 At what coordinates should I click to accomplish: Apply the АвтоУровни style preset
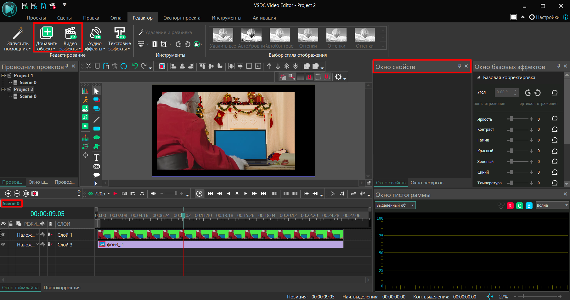(251, 38)
